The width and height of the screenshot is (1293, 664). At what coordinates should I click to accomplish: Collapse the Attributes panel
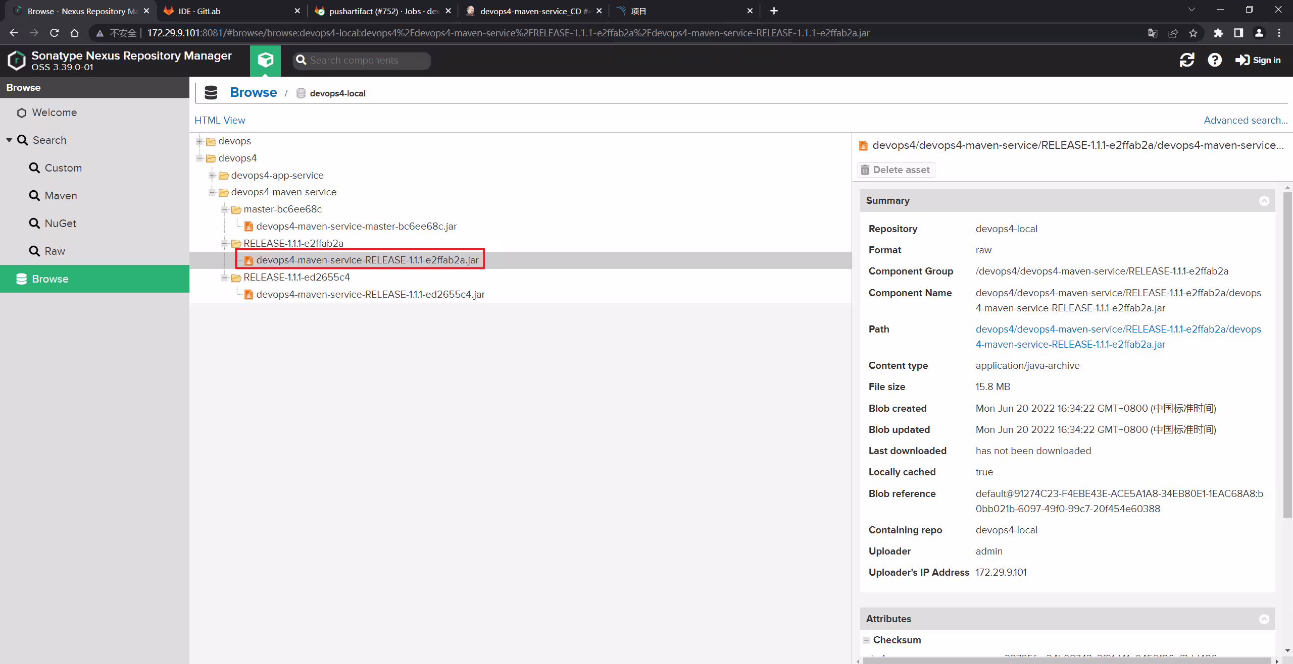pos(1264,619)
